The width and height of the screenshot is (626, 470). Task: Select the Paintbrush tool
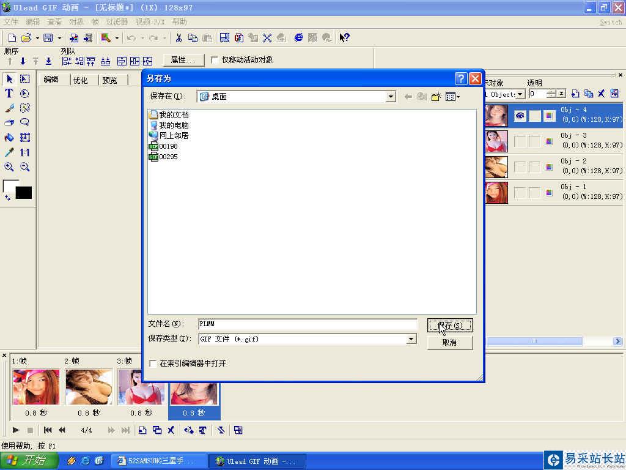[9, 108]
